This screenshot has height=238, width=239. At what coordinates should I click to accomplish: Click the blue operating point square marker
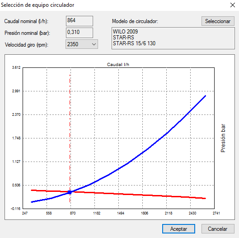coord(70,192)
